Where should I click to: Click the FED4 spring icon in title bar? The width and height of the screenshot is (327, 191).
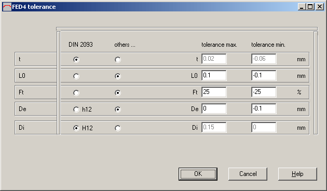7,7
